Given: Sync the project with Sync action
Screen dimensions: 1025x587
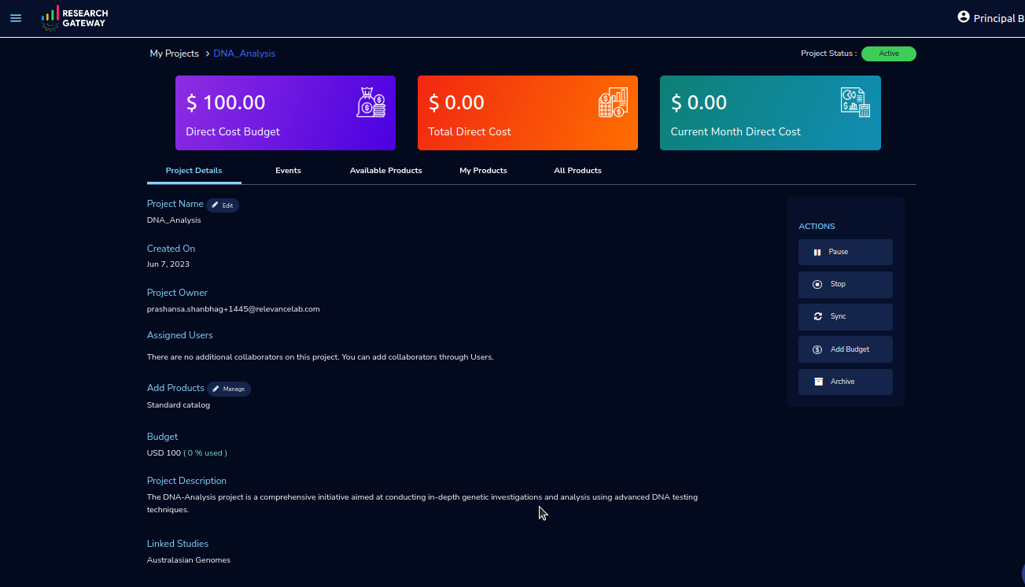Looking at the screenshot, I should pos(846,316).
